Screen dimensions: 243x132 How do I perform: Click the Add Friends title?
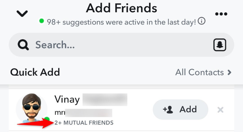121,8
